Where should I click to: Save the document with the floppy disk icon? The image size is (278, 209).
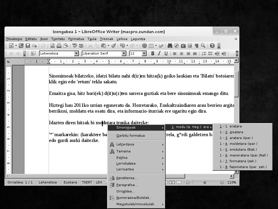[x=28, y=46]
